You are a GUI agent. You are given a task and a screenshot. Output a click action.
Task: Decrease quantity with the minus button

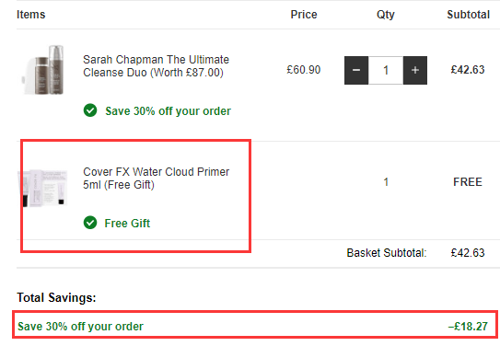(x=356, y=71)
